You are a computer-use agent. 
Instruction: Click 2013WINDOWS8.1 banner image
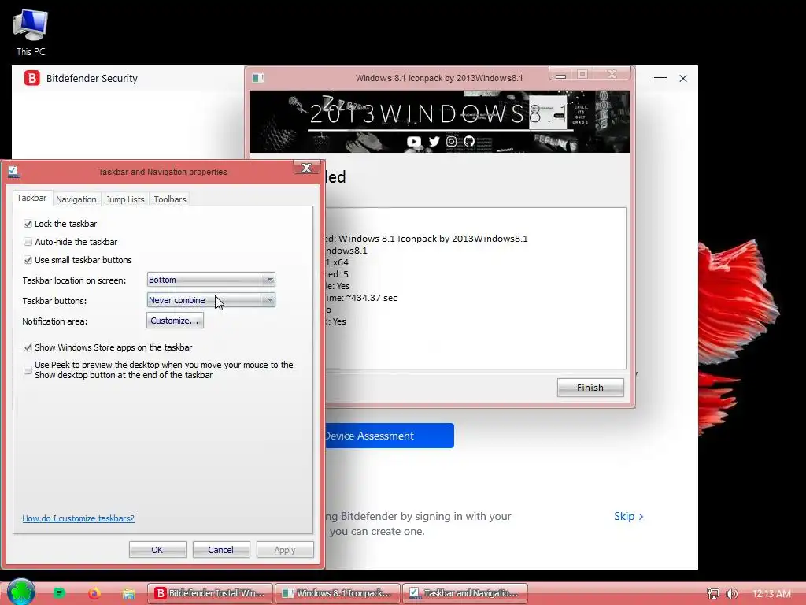coord(439,121)
